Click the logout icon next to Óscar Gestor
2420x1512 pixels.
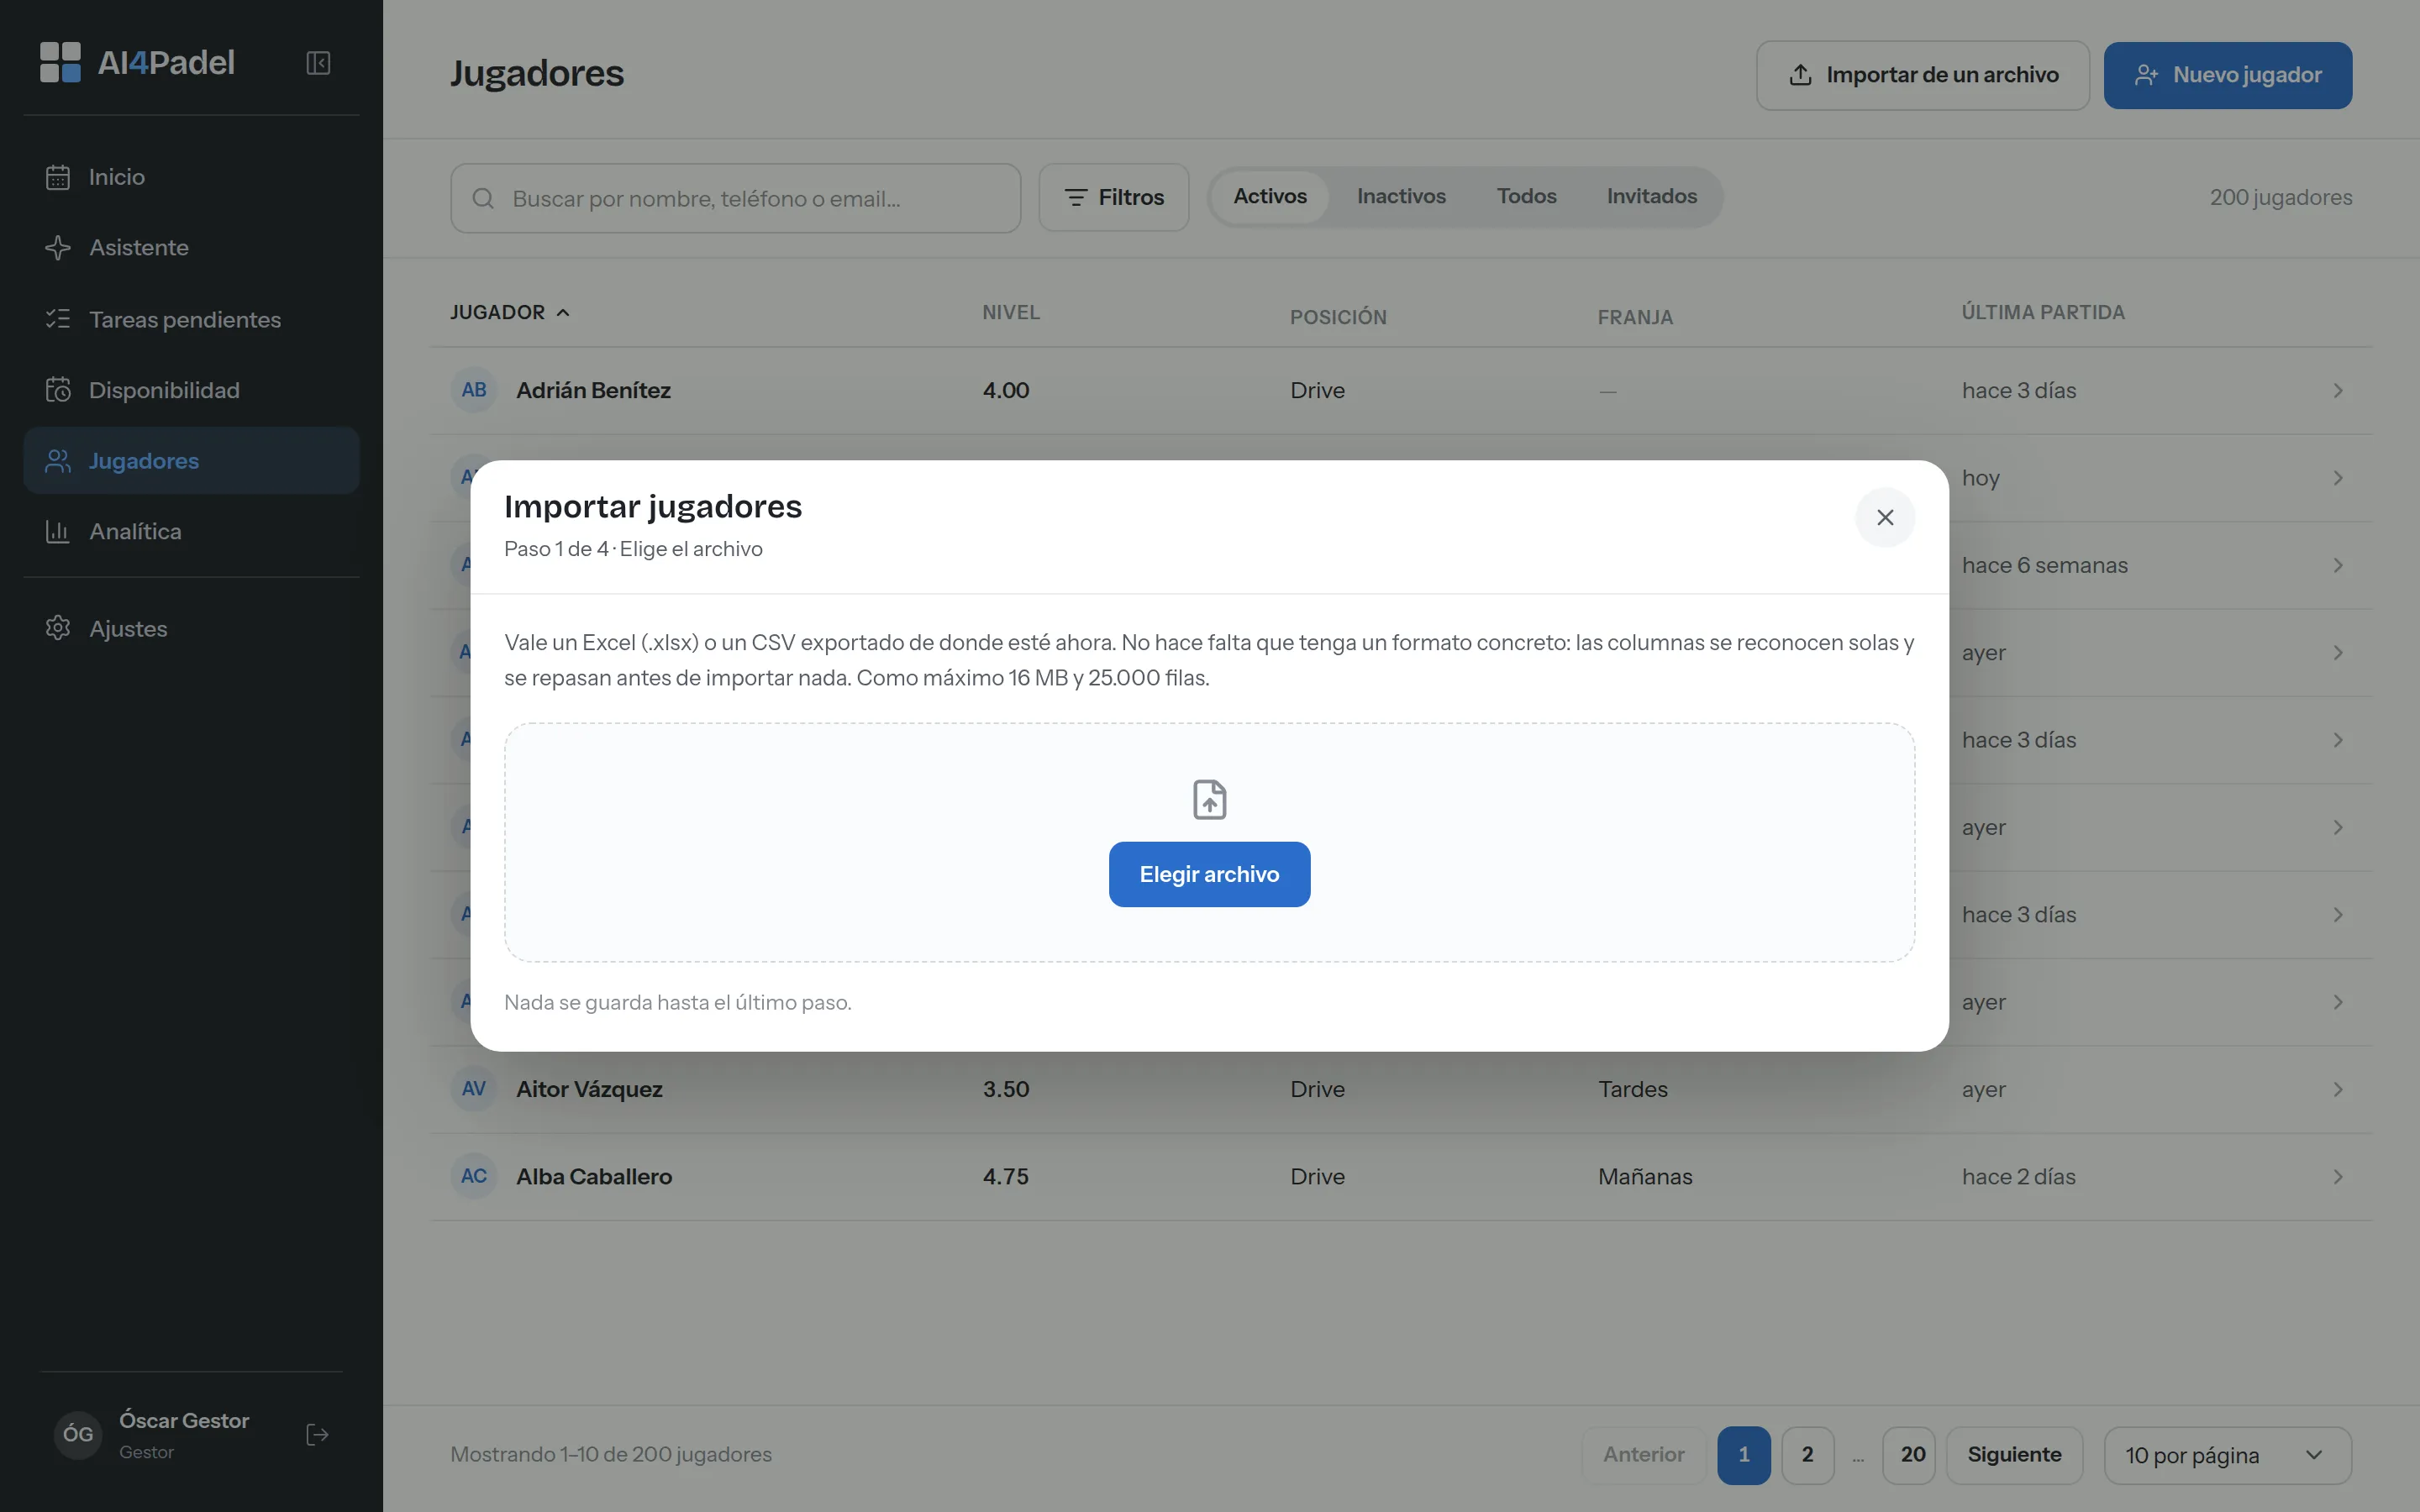click(x=317, y=1435)
